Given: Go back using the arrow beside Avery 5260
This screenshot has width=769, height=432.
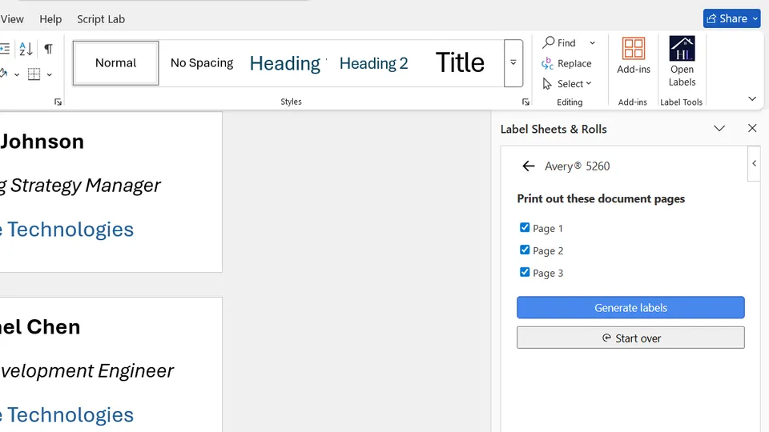Looking at the screenshot, I should (x=528, y=166).
